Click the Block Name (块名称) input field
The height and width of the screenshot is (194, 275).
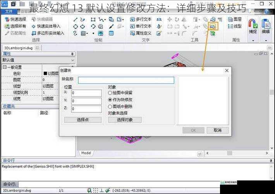126,80
